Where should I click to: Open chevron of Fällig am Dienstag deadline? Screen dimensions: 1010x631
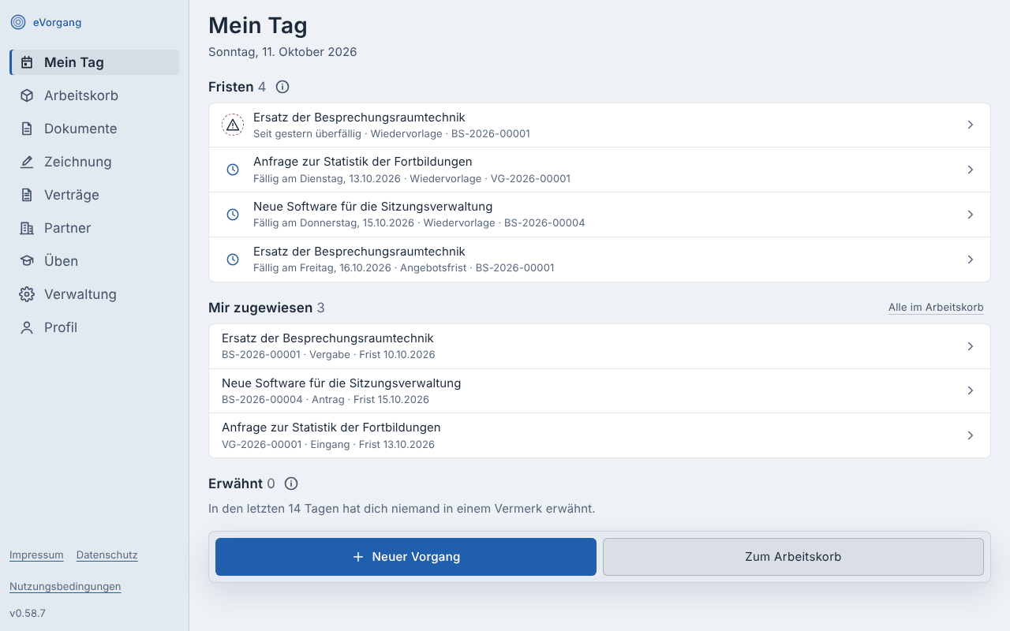(971, 170)
